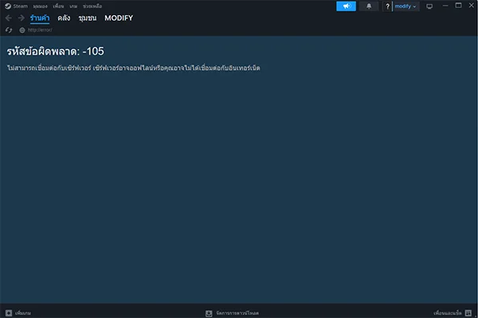Go back with the left arrow

tap(8, 17)
